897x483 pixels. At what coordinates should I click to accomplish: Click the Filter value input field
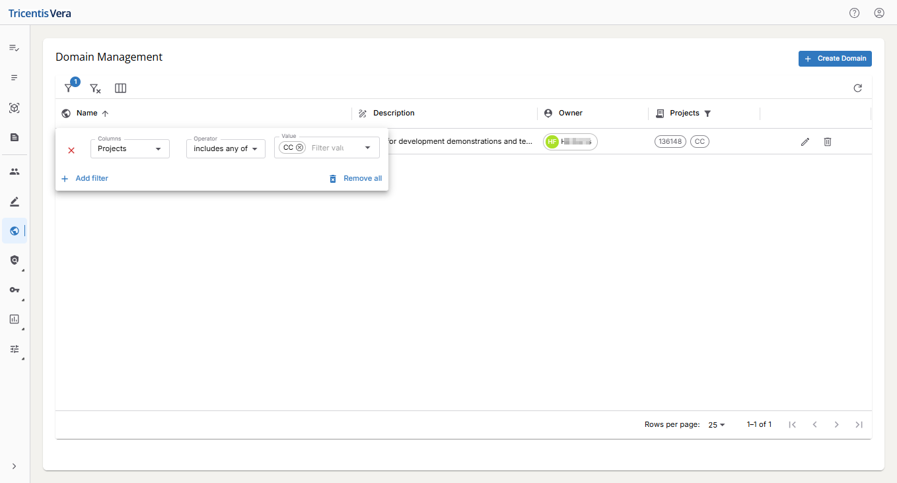(x=334, y=148)
